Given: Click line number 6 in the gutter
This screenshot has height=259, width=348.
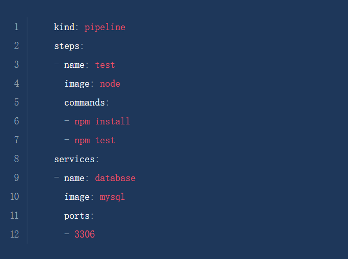Looking at the screenshot, I should 16,121.
